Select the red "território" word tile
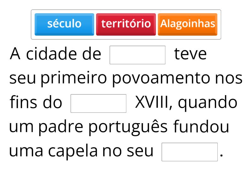This screenshot has height=189, width=252. tap(126, 24)
